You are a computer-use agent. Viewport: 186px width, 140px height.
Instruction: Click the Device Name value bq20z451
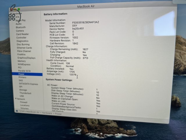(x=78, y=29)
